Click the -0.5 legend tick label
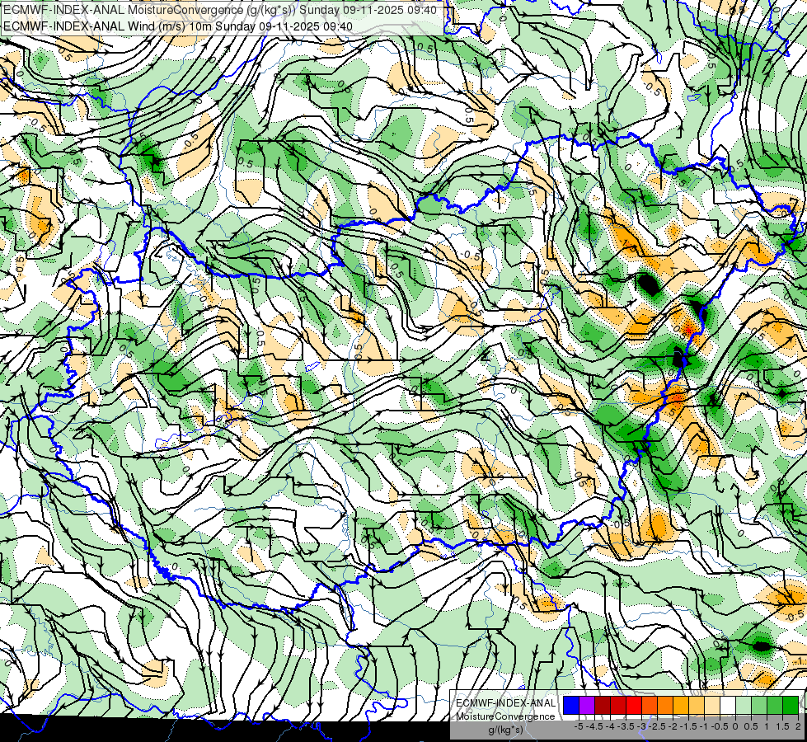 tap(720, 726)
